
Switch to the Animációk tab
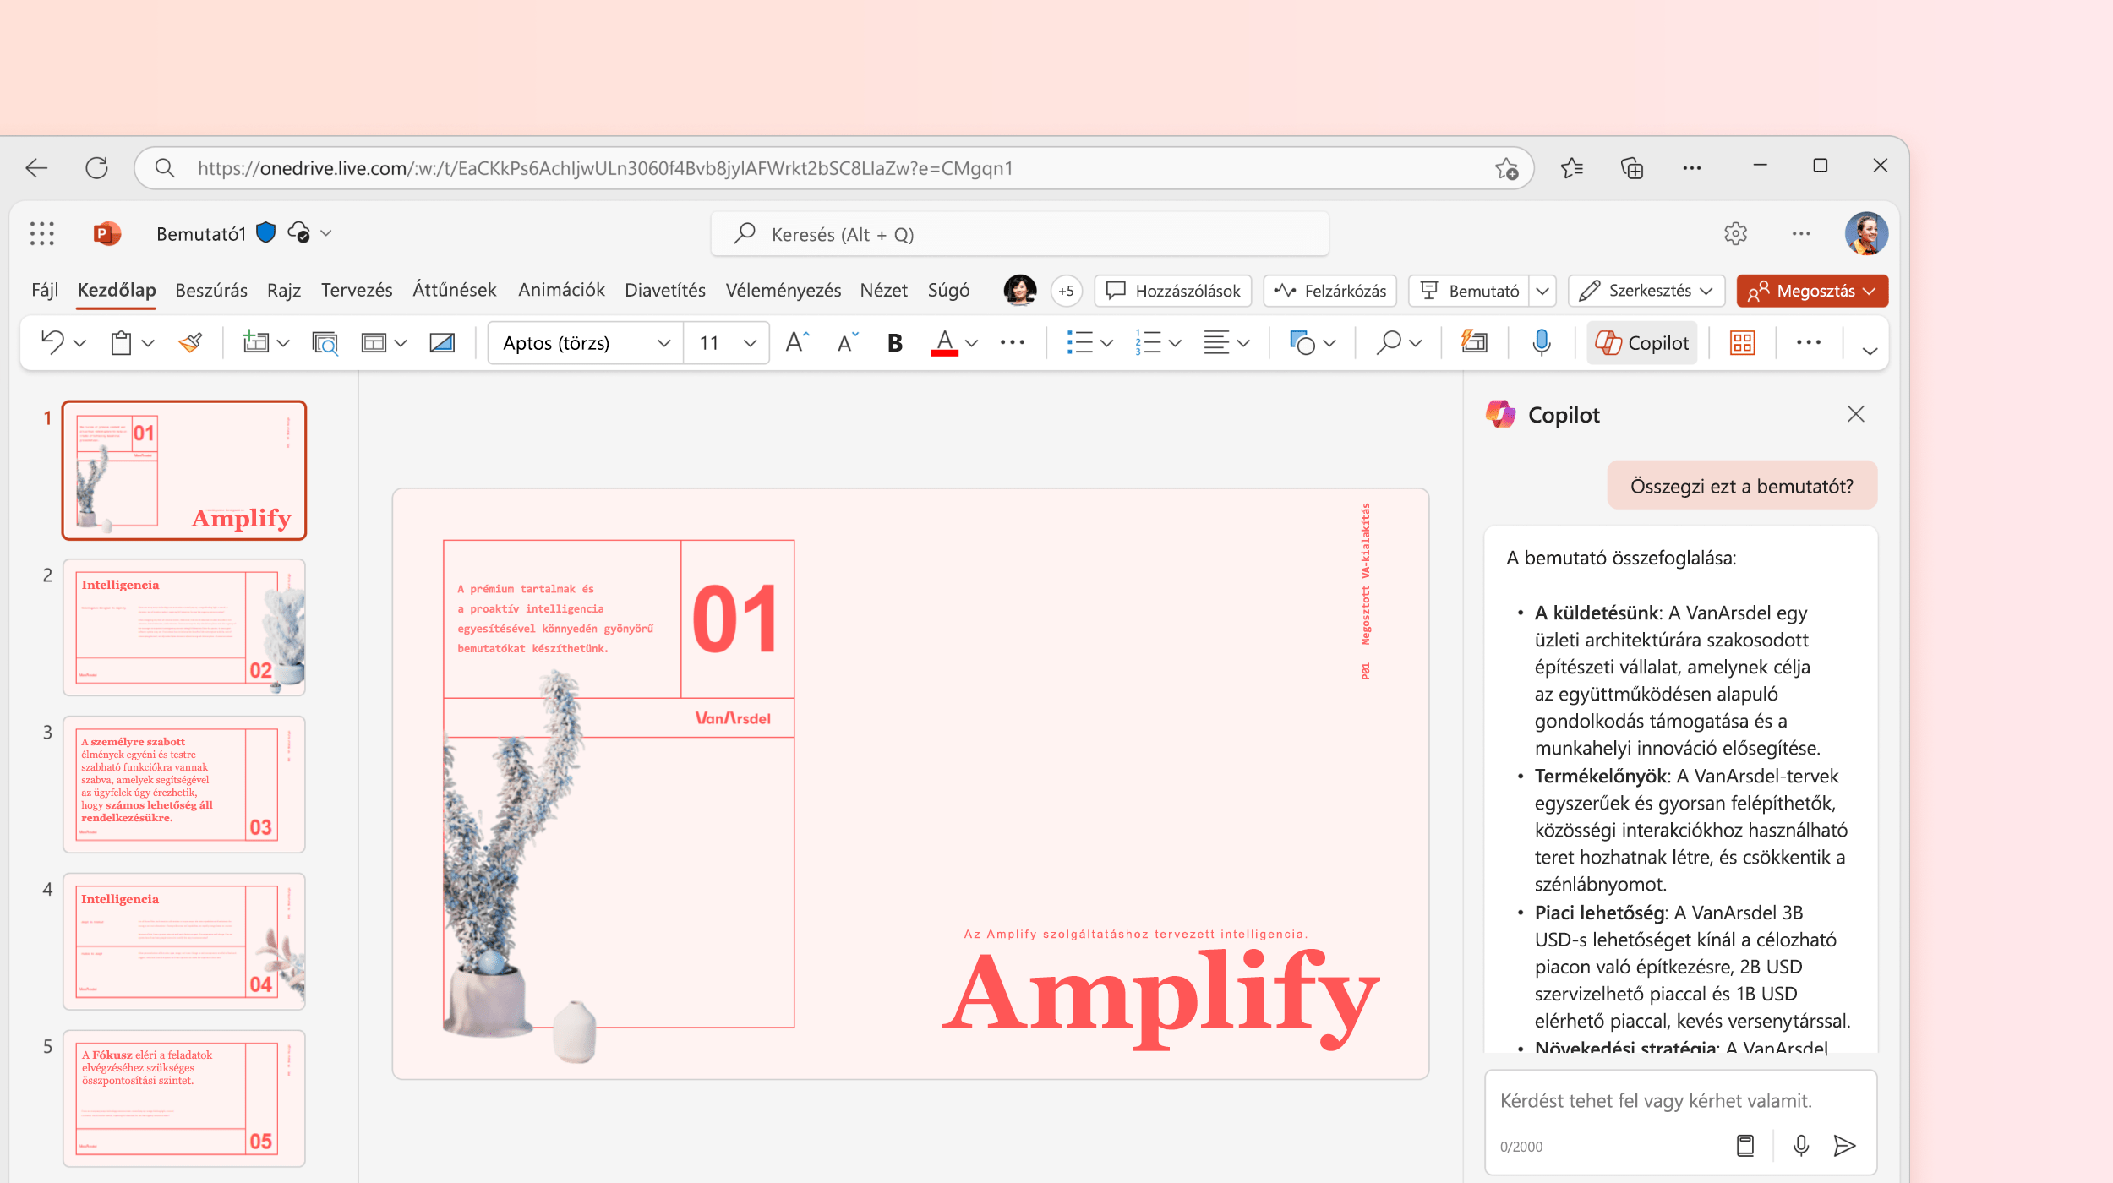(561, 290)
